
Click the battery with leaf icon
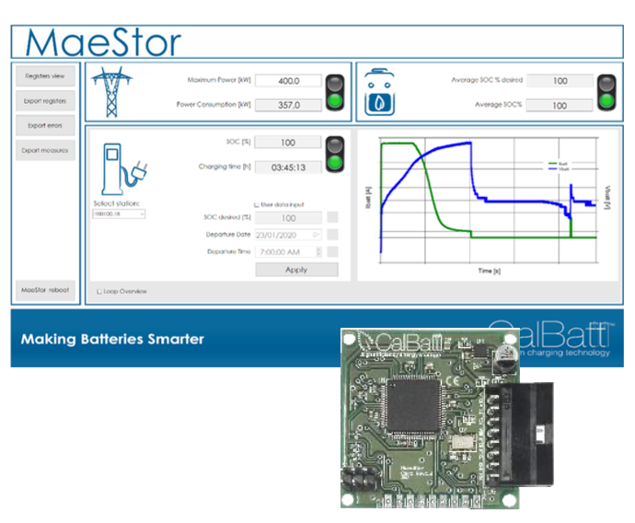[380, 92]
